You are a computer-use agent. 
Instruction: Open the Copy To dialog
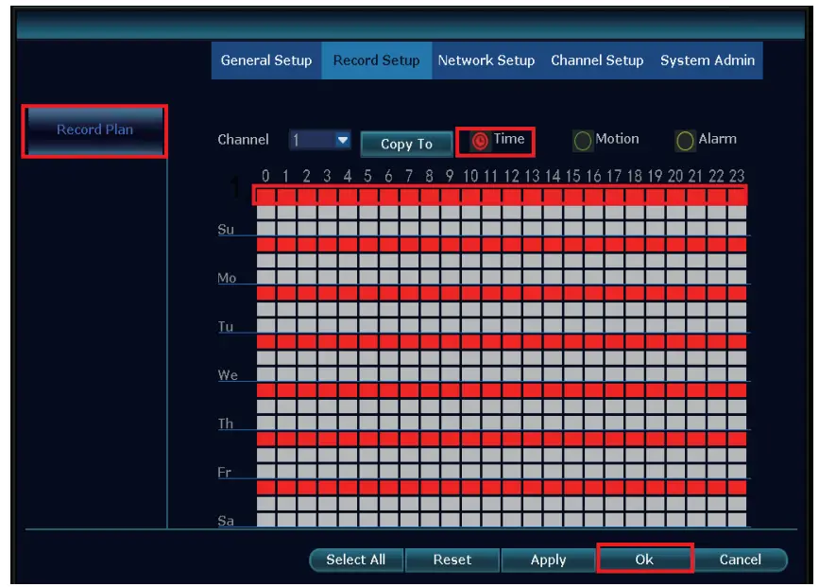point(404,144)
